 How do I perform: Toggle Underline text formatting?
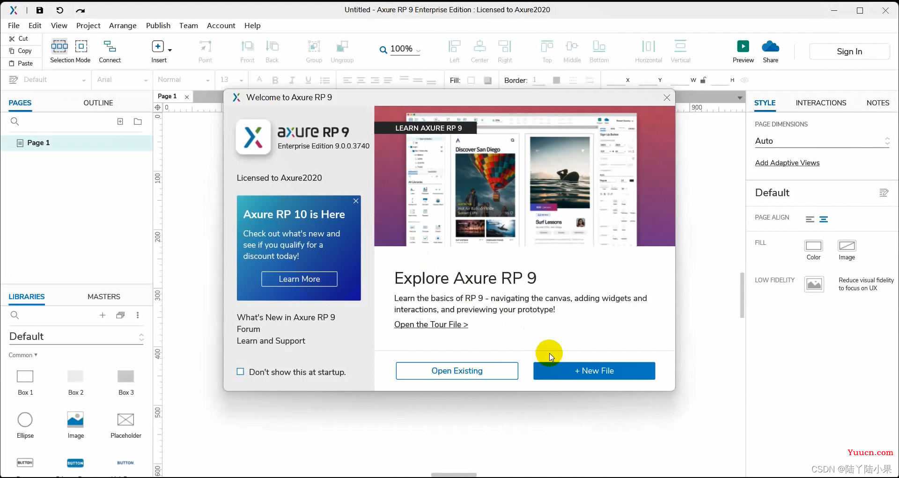click(308, 80)
